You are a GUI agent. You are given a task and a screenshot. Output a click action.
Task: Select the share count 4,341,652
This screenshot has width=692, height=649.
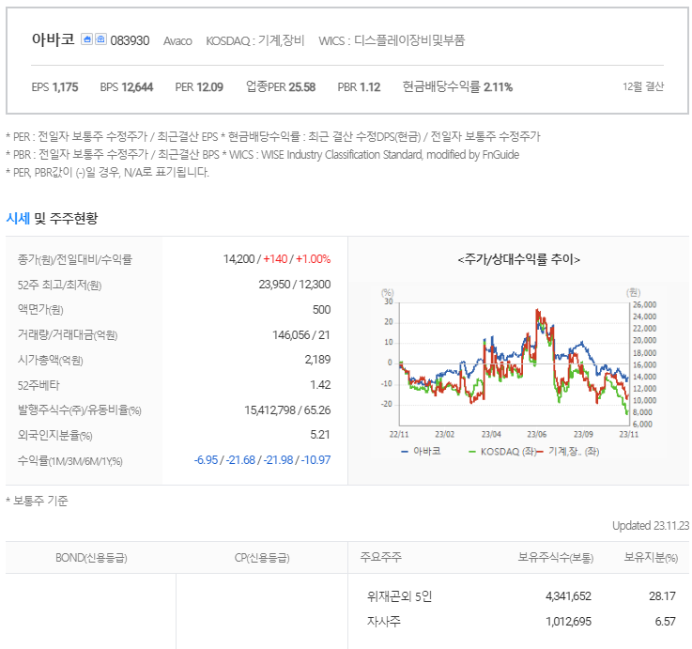(x=568, y=596)
